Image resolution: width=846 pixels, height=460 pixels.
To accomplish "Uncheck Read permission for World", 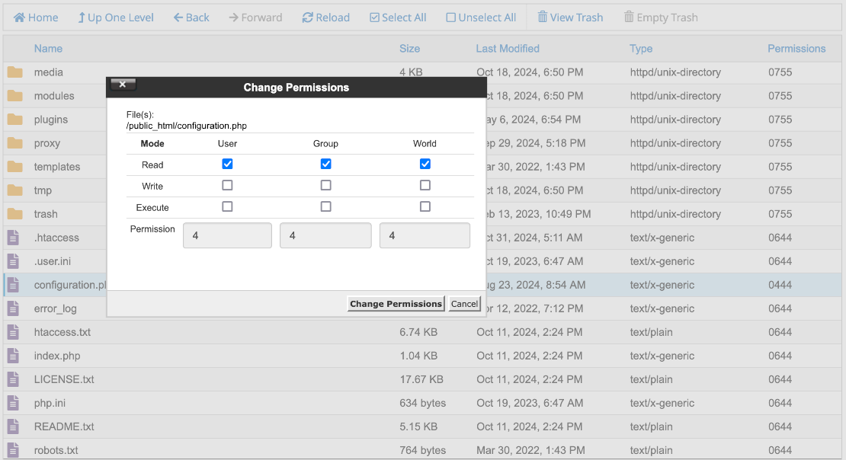I will 425,163.
